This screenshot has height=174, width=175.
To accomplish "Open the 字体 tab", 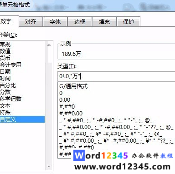I will pyautogui.click(x=55, y=22).
